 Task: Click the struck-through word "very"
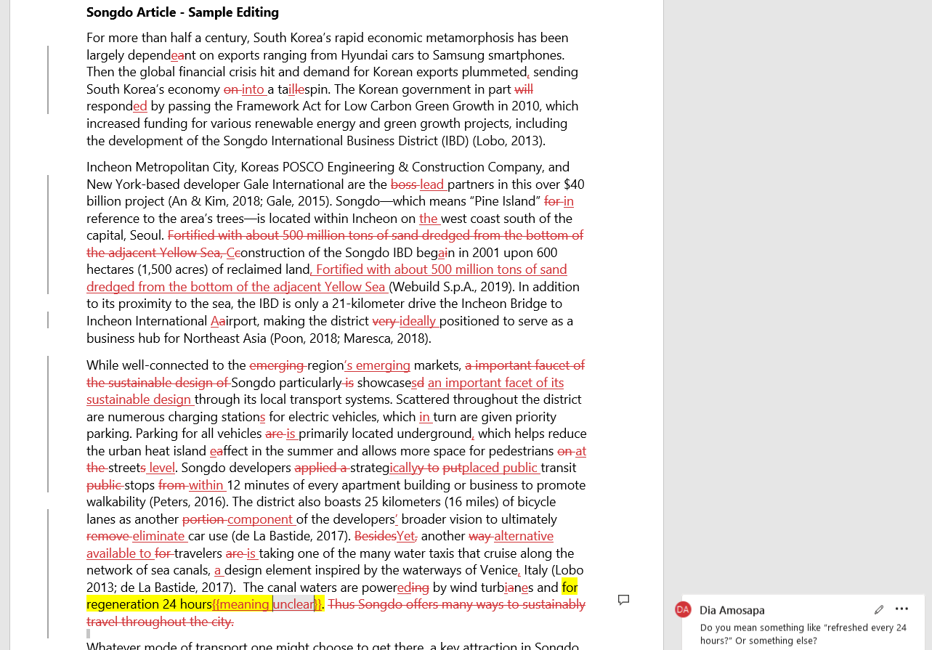tap(384, 321)
